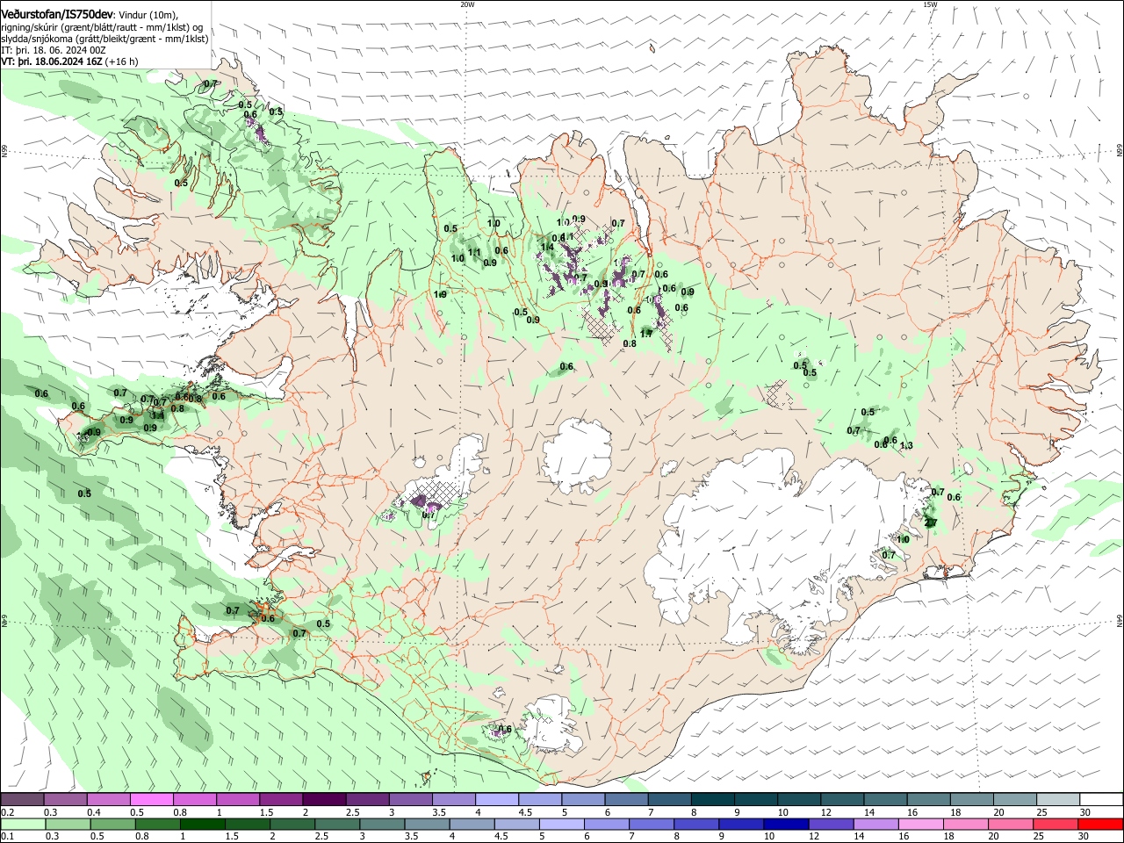Screen dimensions: 1124x843
Task: Click the '0.2' label starting the top legend row
Action: (8, 812)
